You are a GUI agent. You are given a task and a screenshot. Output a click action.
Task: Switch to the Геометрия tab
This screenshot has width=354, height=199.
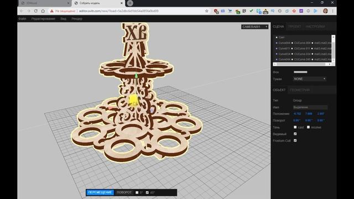click(x=300, y=90)
